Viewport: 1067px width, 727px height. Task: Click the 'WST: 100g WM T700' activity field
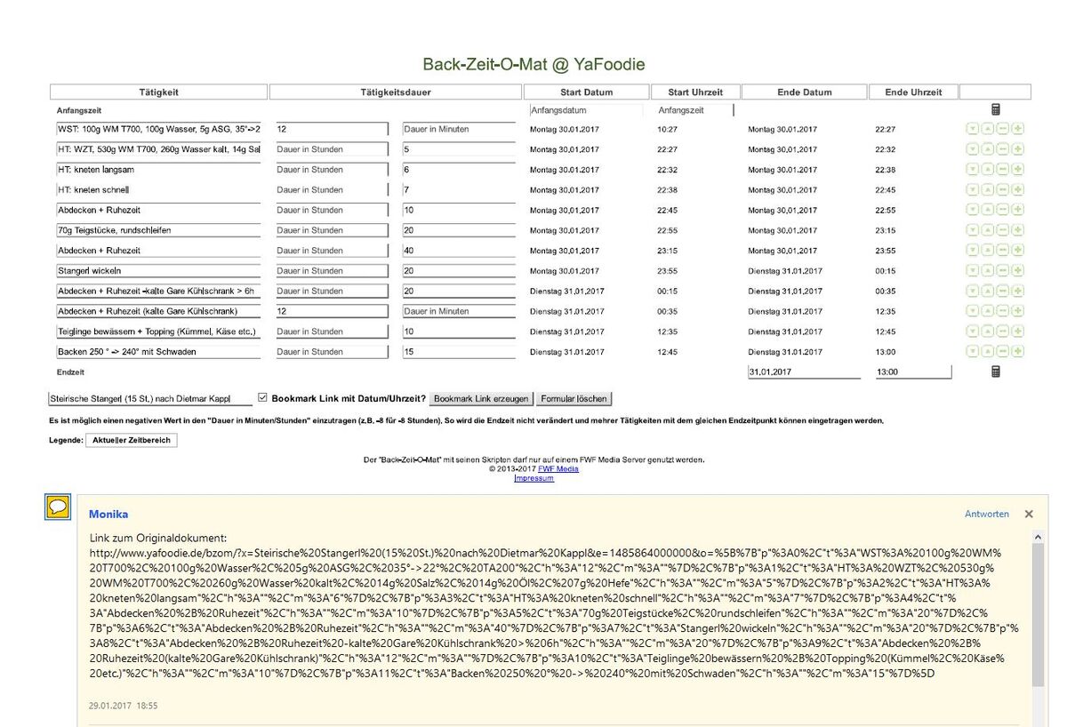[x=158, y=129]
